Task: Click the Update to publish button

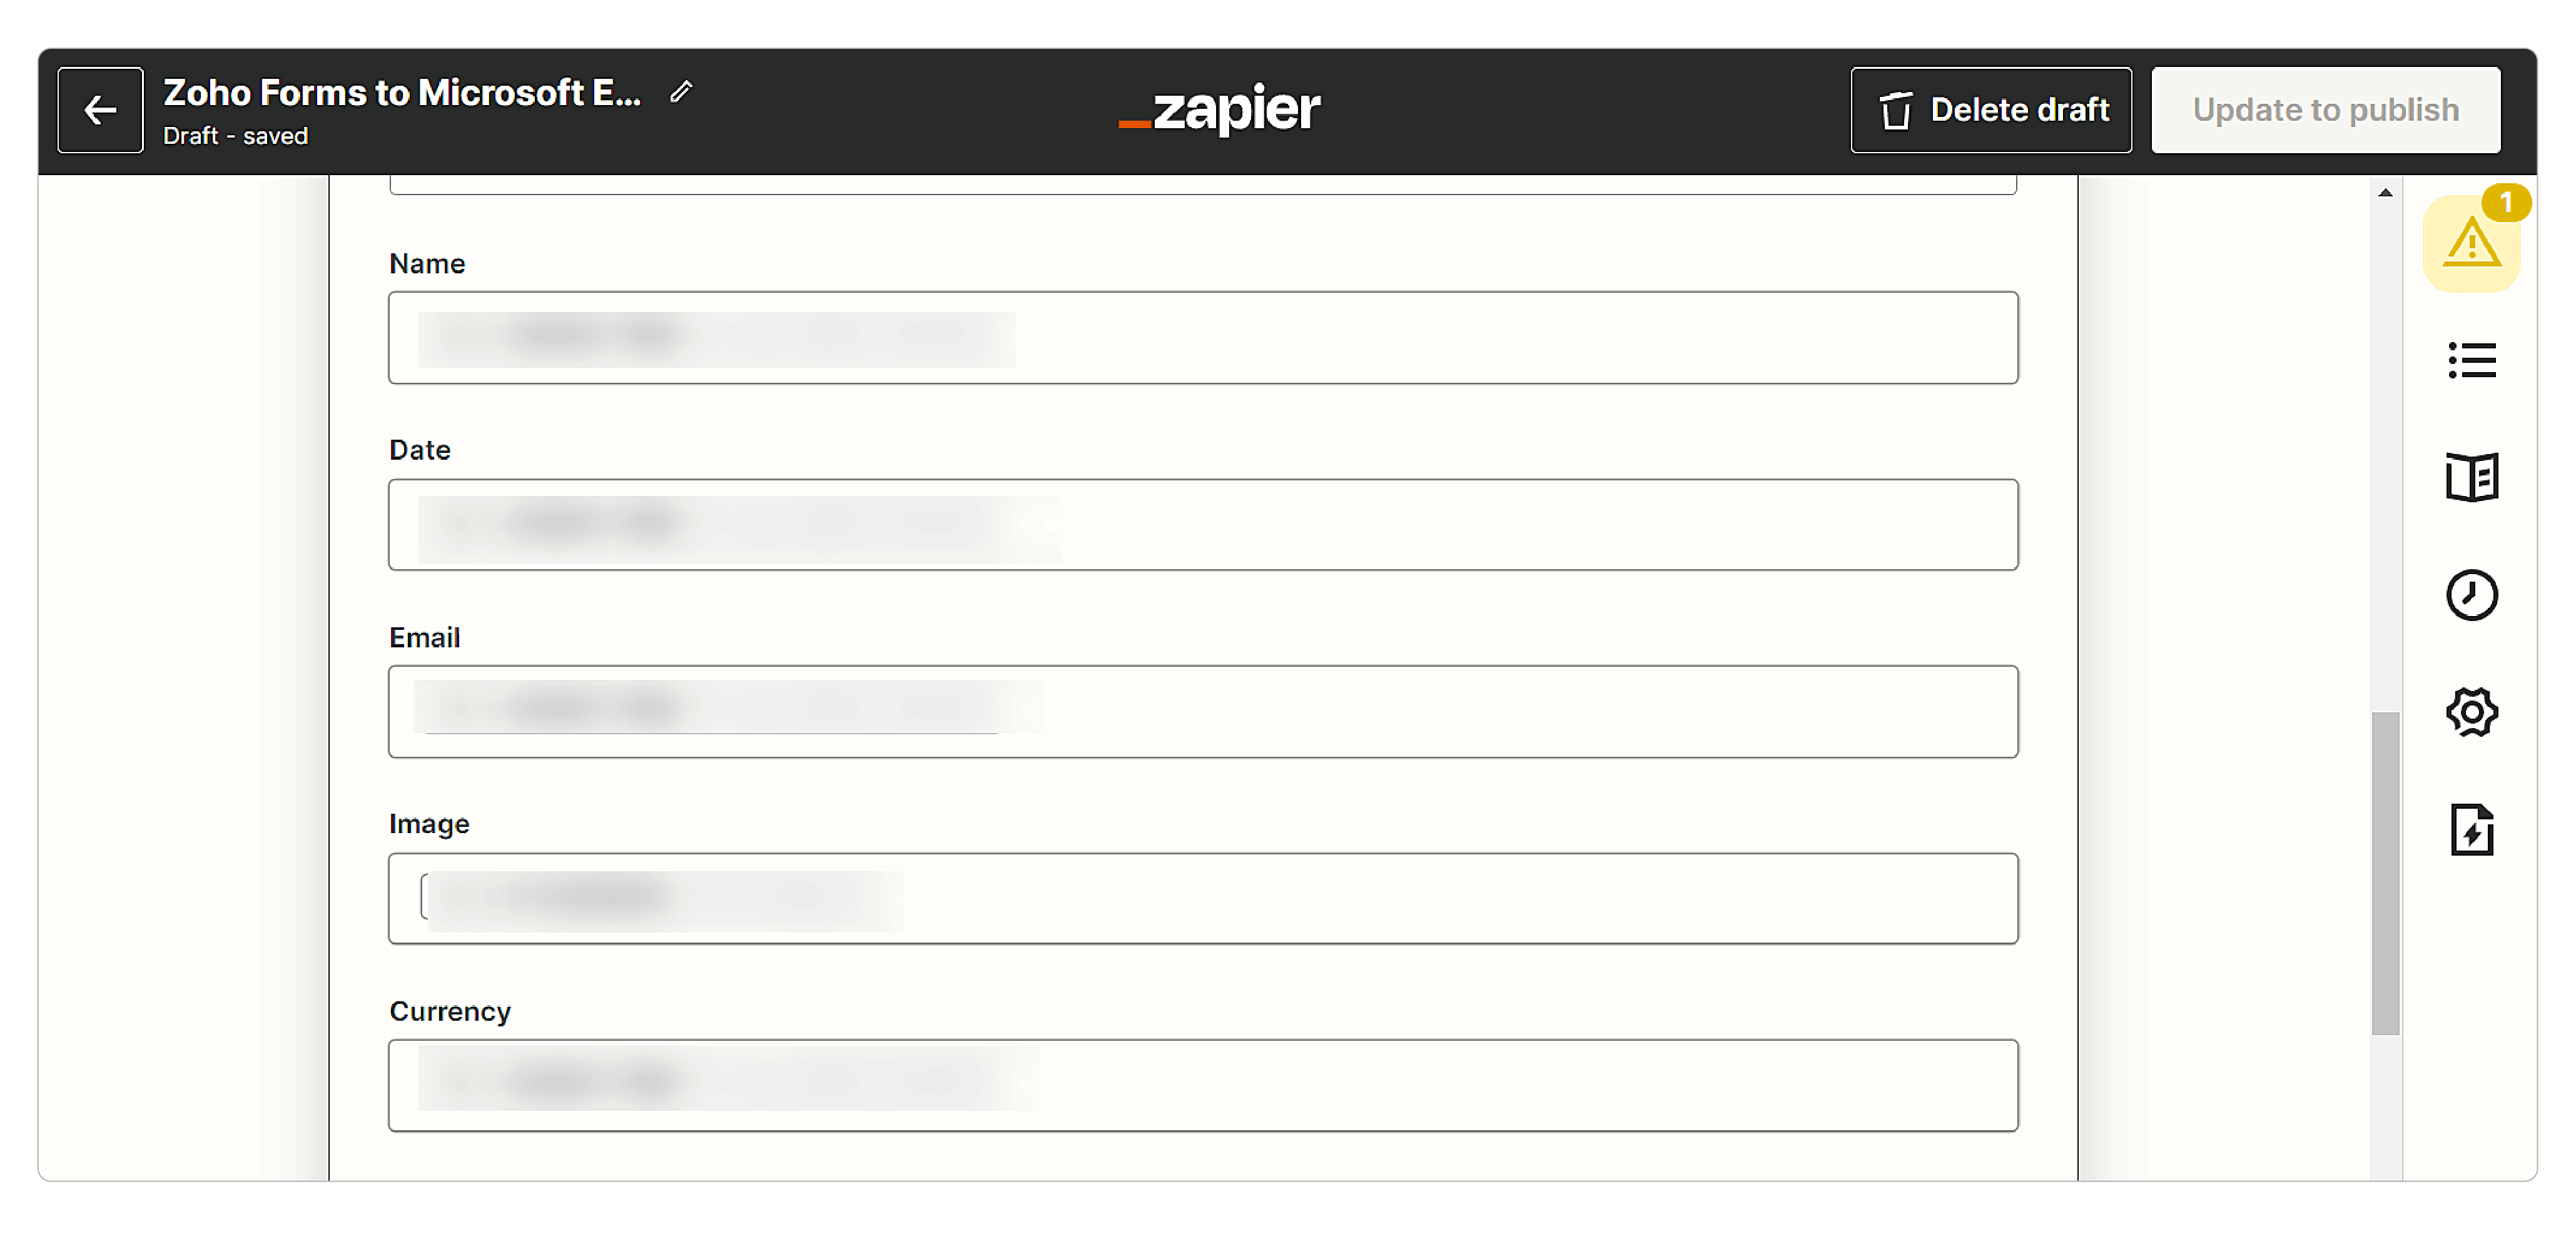Action: (x=2325, y=110)
